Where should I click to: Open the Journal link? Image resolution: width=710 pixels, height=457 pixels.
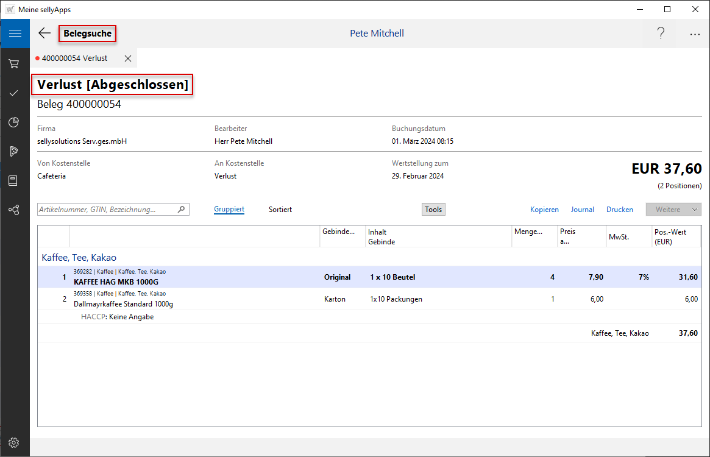582,209
